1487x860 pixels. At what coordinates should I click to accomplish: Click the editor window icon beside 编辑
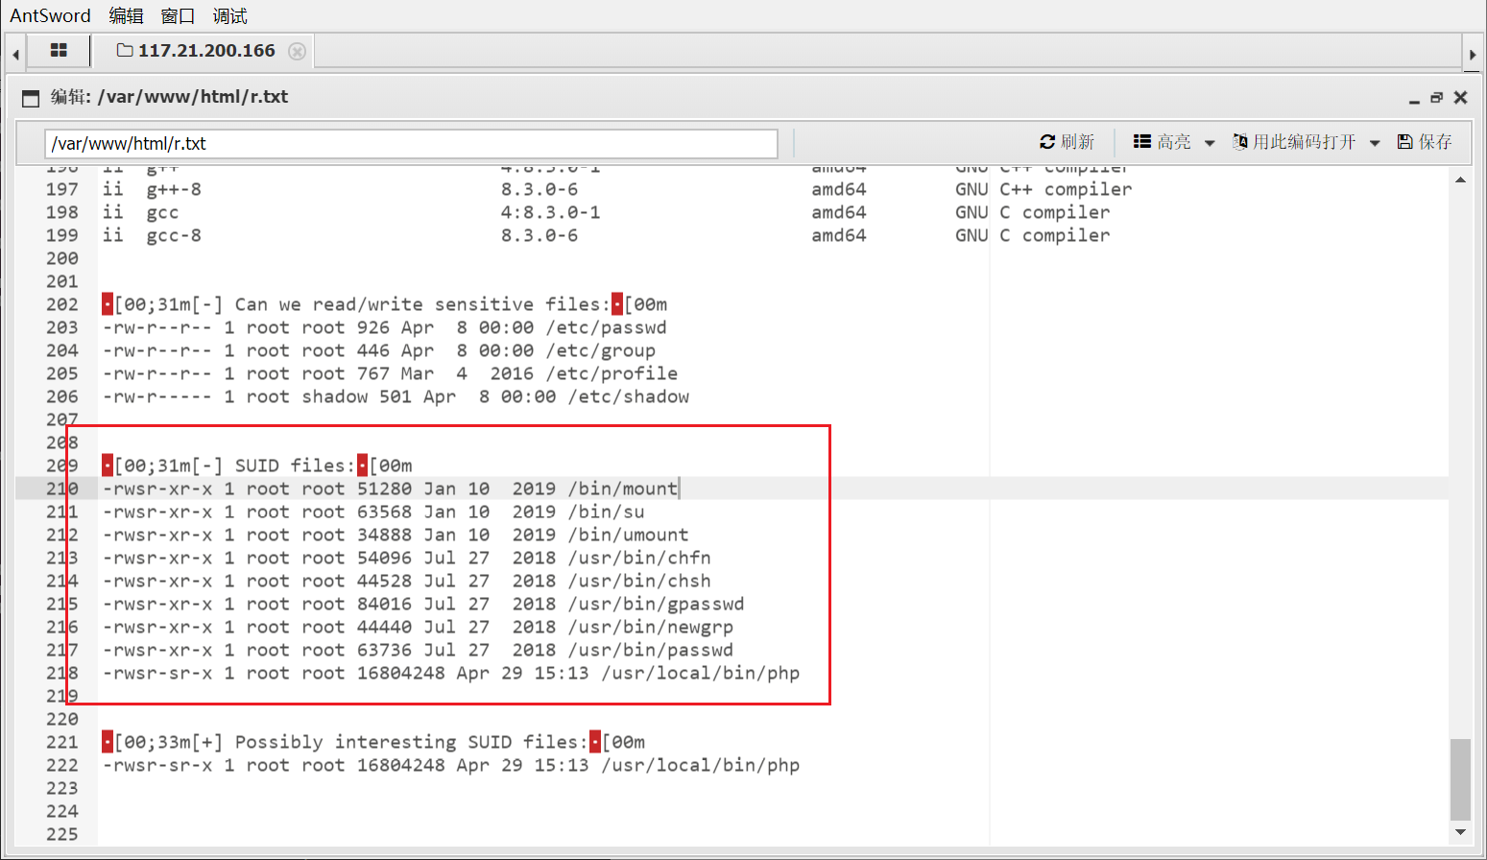[x=31, y=98]
